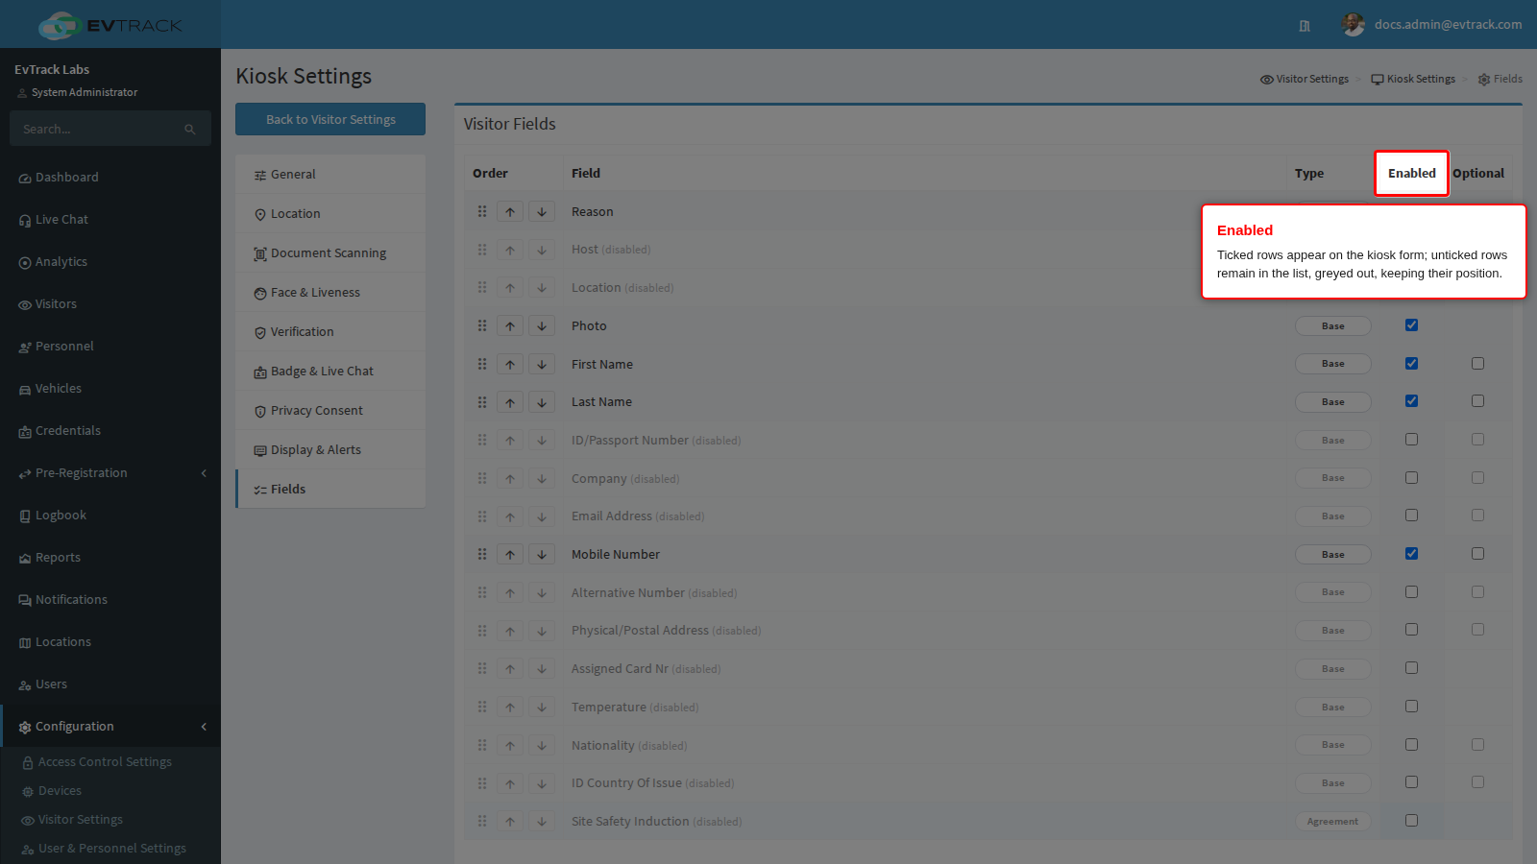Move the Photo field down
Image resolution: width=1537 pixels, height=864 pixels.
542,326
